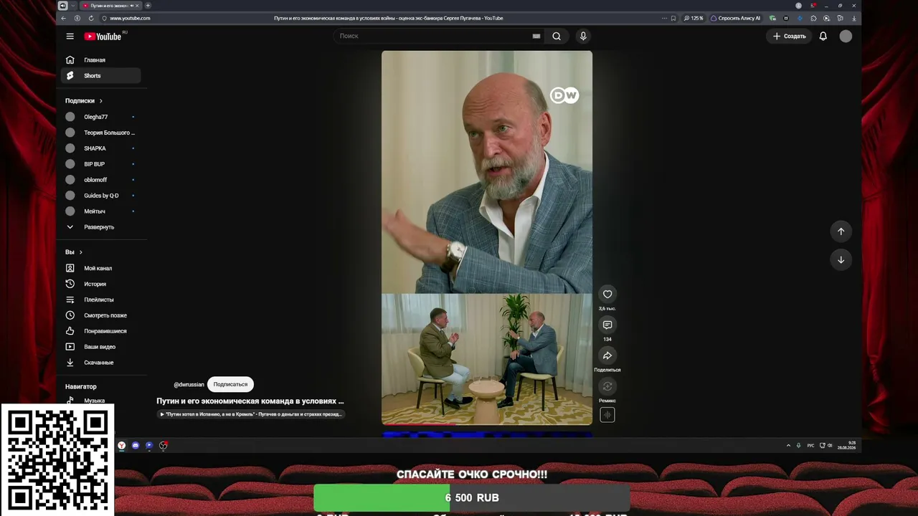Open the account avatar menu

click(x=846, y=36)
